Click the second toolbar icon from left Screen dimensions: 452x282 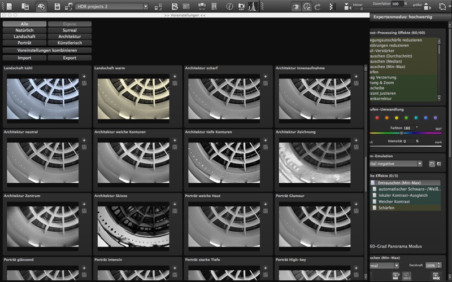tap(25, 6)
